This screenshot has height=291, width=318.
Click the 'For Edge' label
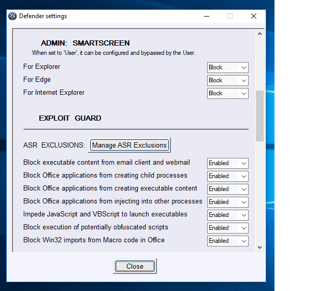pos(37,80)
